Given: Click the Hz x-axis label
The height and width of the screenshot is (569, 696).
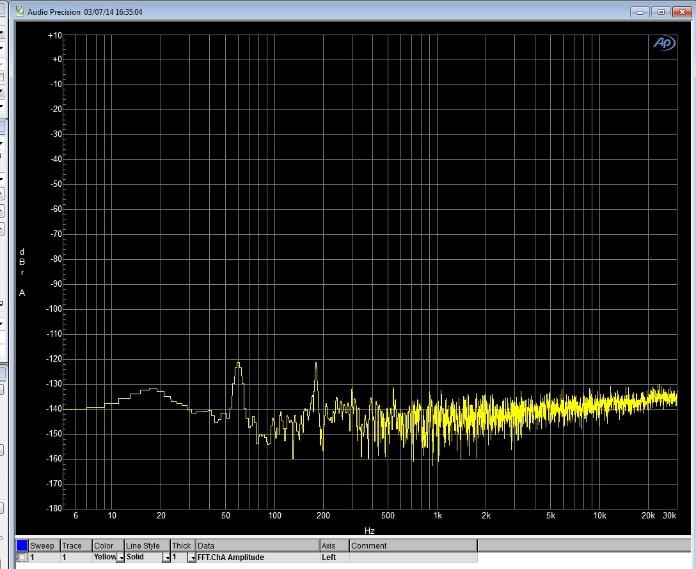Looking at the screenshot, I should tap(369, 531).
